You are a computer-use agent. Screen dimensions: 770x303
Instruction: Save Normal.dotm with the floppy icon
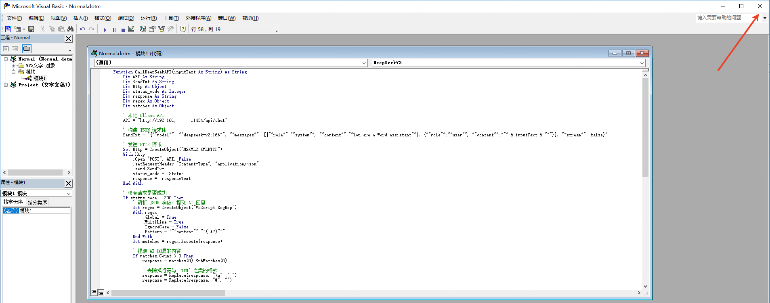pyautogui.click(x=31, y=29)
